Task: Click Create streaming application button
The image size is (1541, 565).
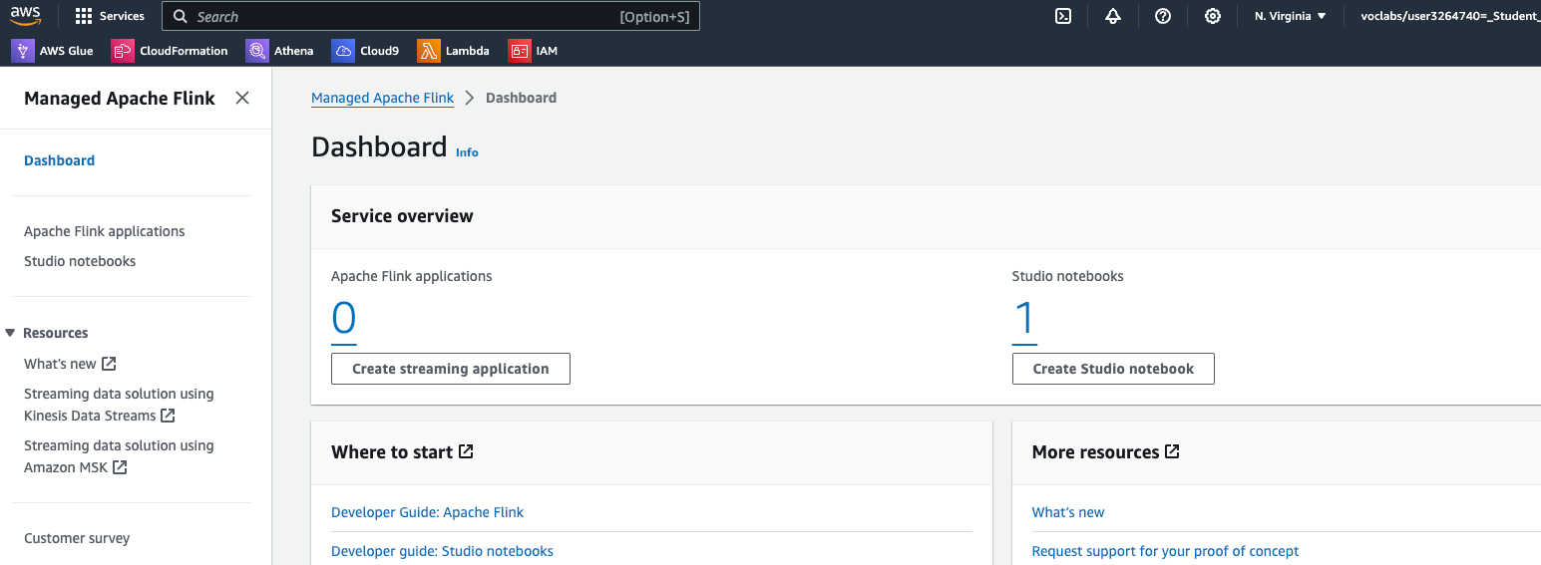Action: pos(451,369)
